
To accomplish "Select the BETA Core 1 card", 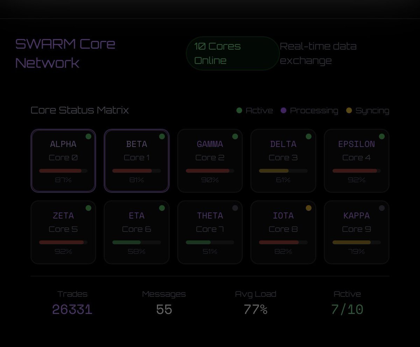I will click(137, 161).
